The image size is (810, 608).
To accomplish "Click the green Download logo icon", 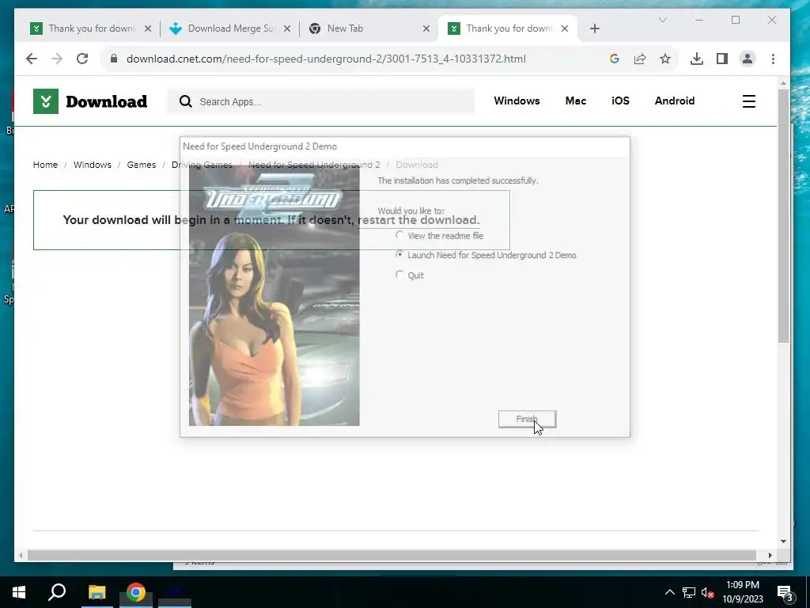I will pos(46,101).
